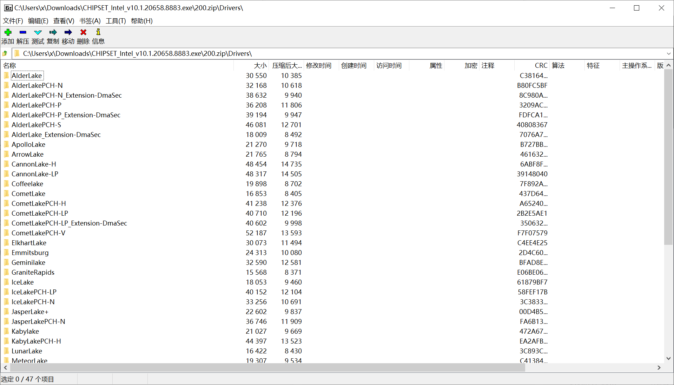Image resolution: width=674 pixels, height=385 pixels.
Task: Select the IceLakePCH-LP row name
Action: pos(34,292)
